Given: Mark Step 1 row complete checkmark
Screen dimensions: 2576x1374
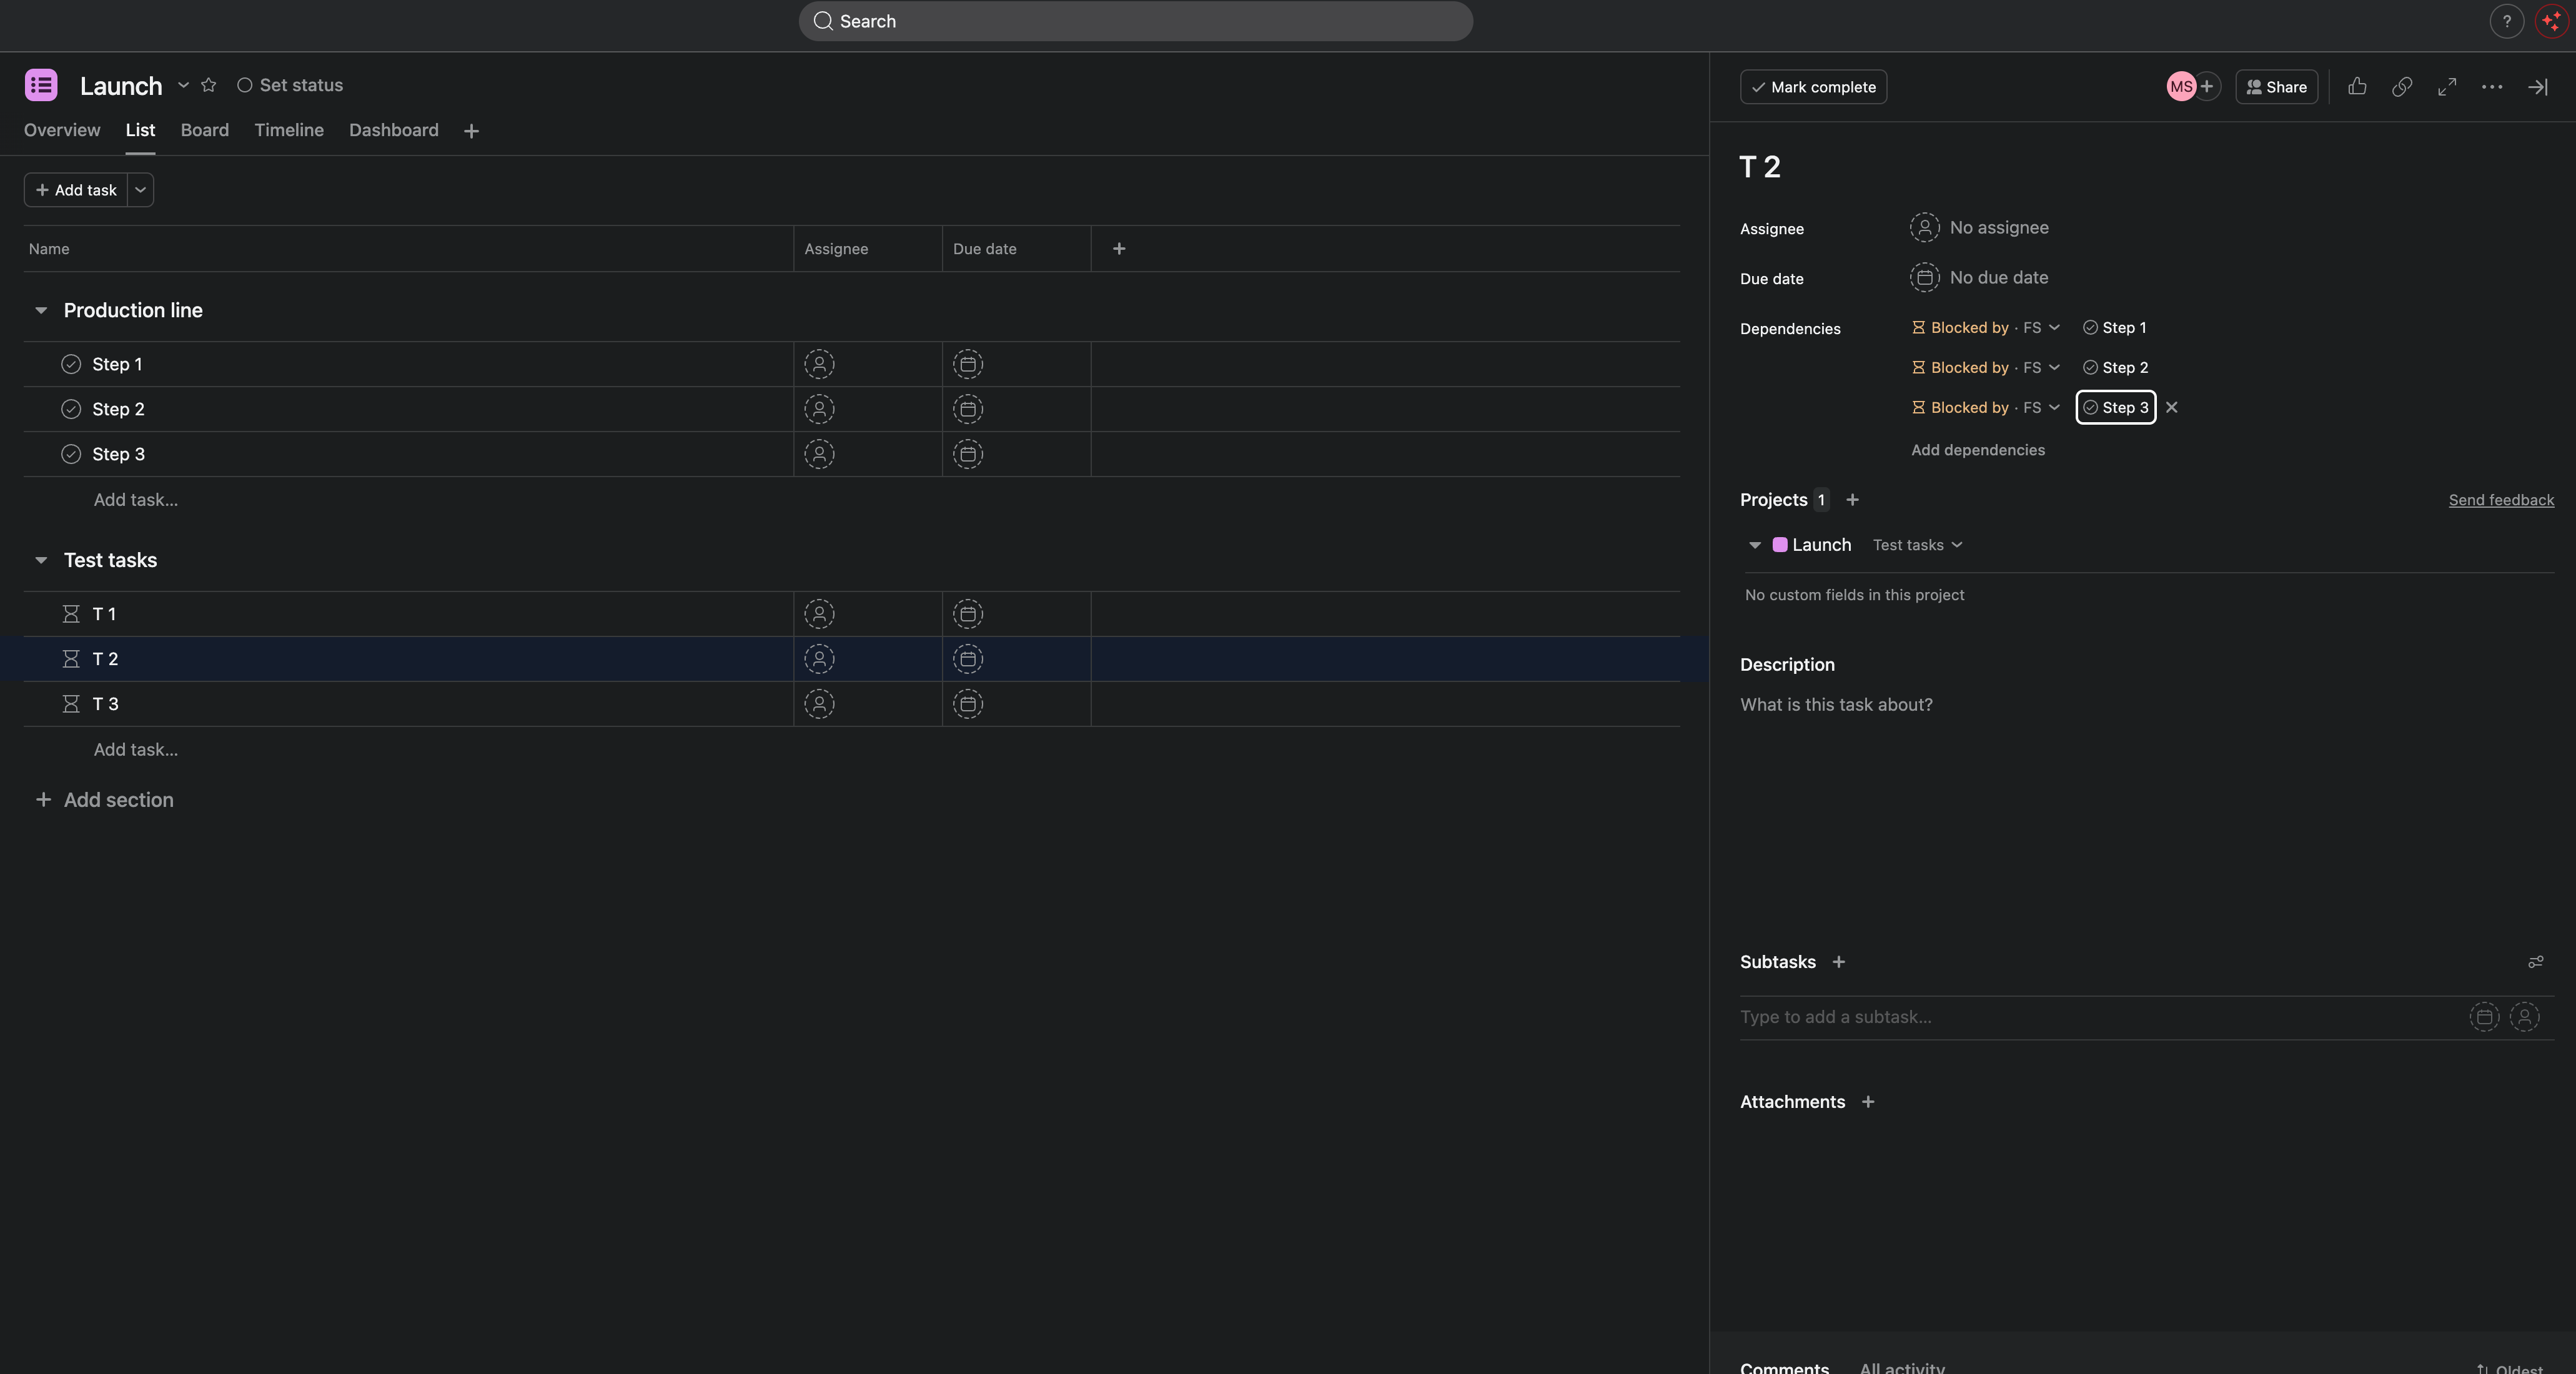Looking at the screenshot, I should 71,365.
